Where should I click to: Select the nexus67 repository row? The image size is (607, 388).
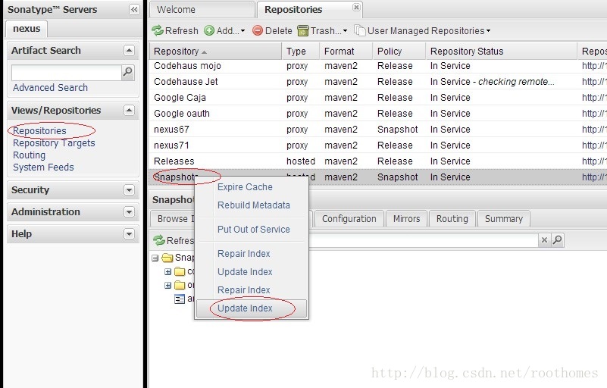[378, 130]
